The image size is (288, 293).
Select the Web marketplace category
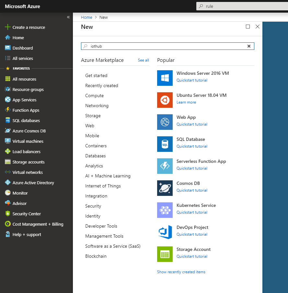90,126
